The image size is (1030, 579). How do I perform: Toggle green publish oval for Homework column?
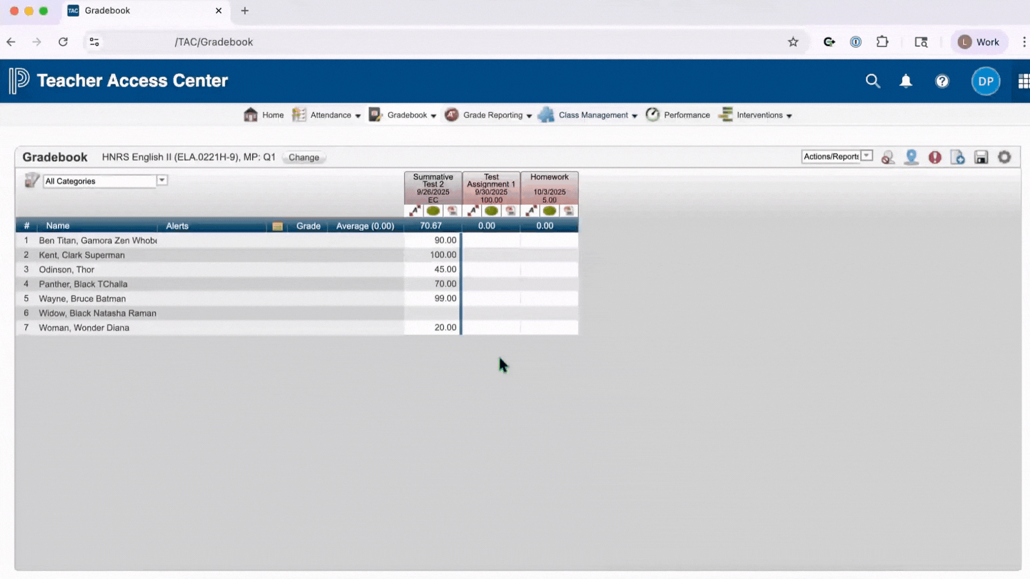pos(549,211)
